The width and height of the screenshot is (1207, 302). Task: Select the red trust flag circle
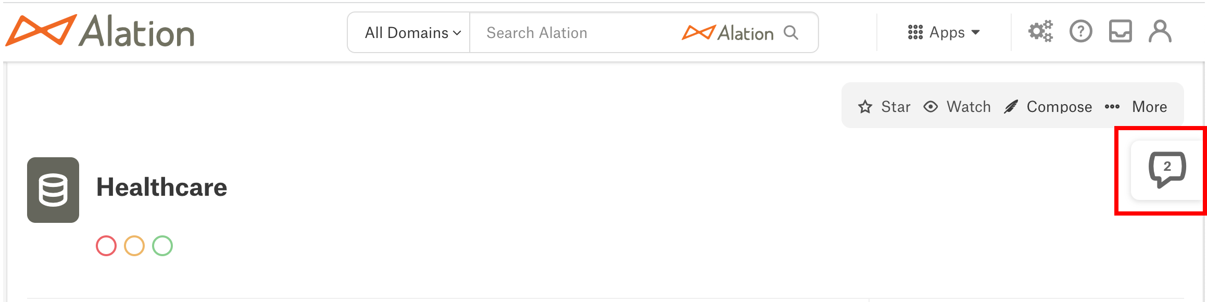coord(106,246)
